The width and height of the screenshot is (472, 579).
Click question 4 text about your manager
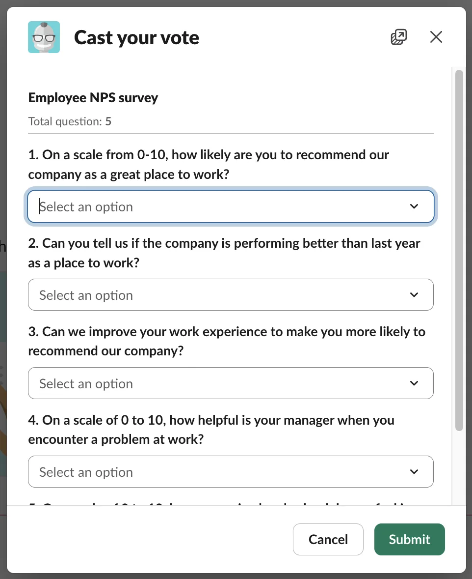point(211,430)
